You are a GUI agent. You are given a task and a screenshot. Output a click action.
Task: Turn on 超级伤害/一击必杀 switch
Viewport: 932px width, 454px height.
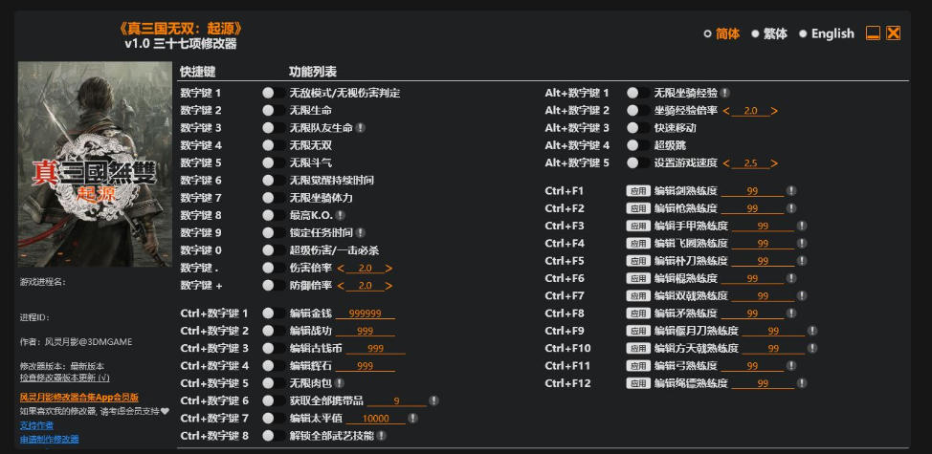[x=274, y=249]
